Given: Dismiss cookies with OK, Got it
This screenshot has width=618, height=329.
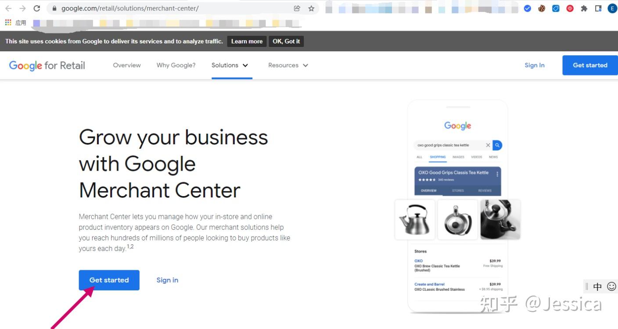Looking at the screenshot, I should pyautogui.click(x=286, y=41).
